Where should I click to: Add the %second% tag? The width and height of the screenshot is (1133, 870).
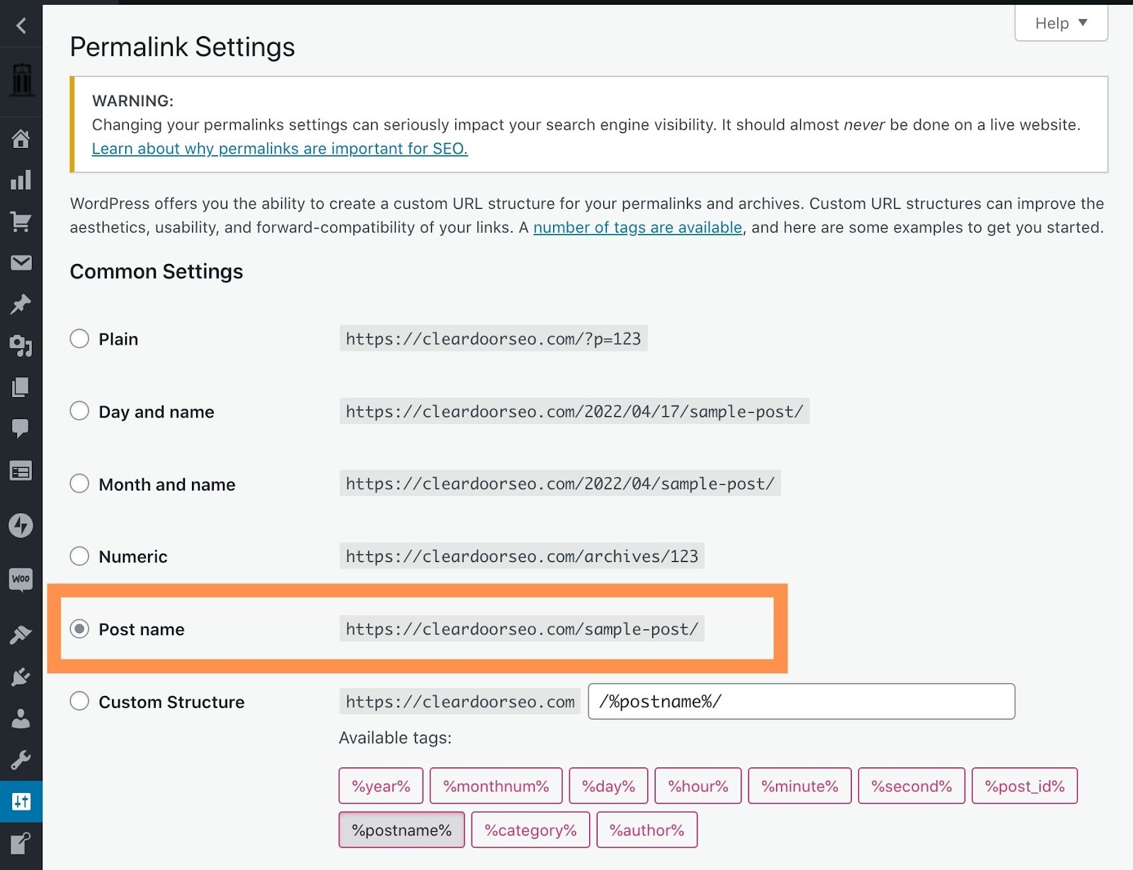911,786
